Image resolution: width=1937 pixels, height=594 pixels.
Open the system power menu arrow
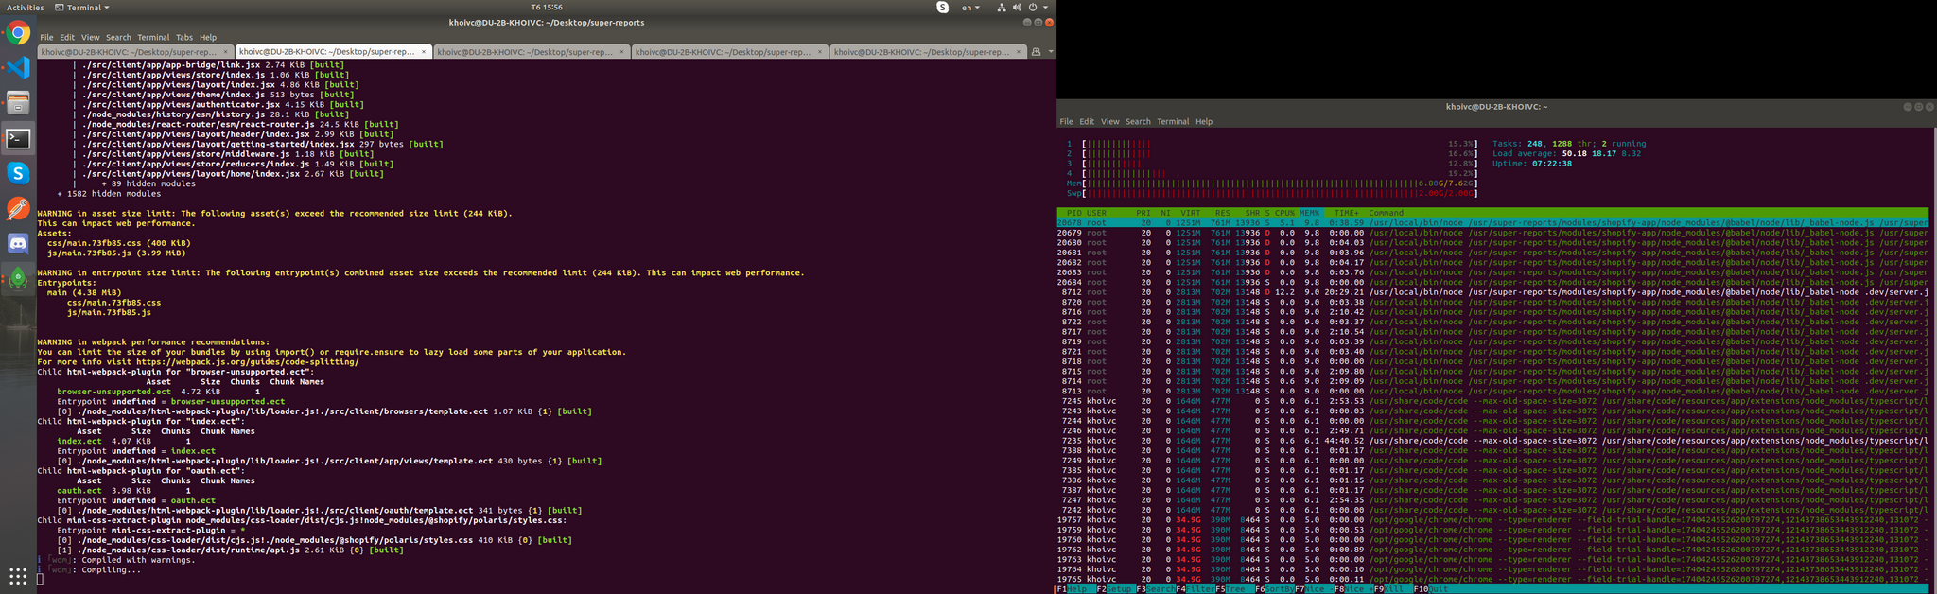[x=1045, y=8]
